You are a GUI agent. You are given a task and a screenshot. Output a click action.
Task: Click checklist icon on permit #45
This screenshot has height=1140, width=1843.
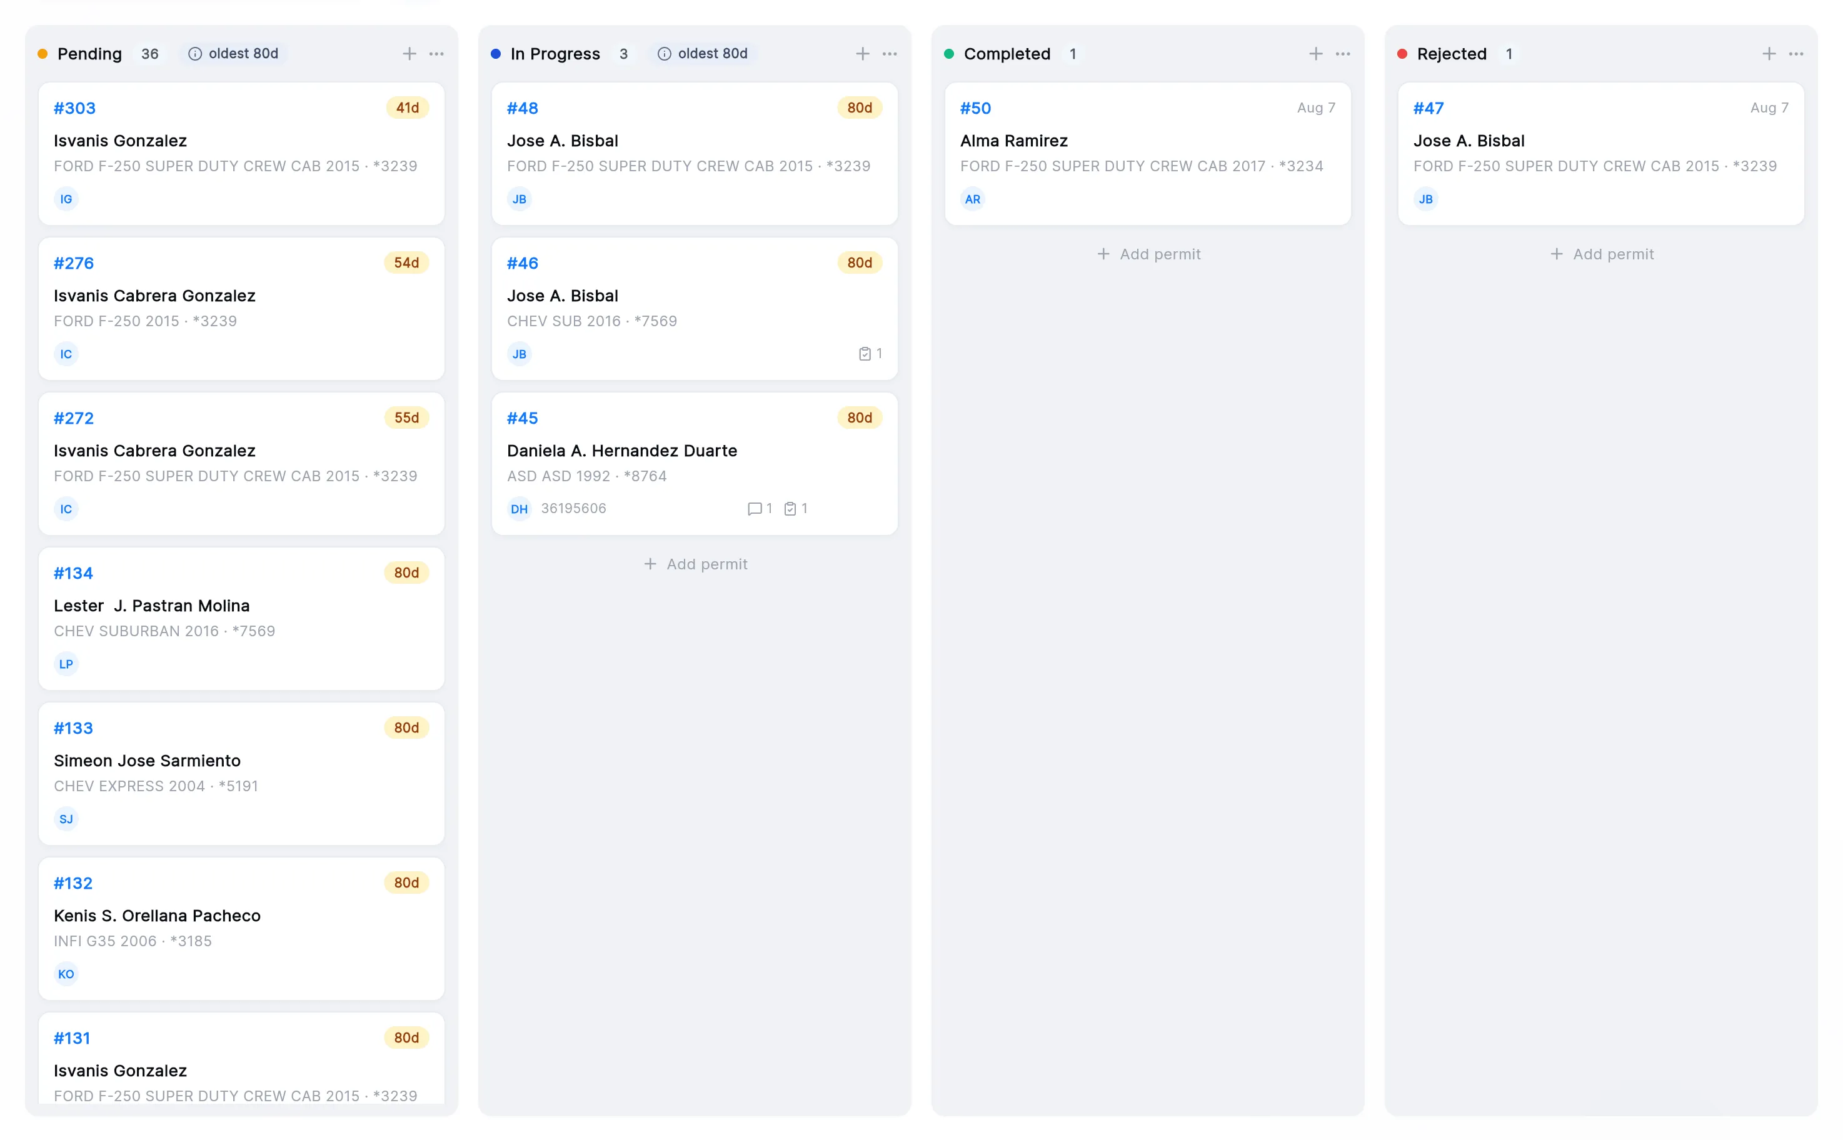click(x=790, y=509)
